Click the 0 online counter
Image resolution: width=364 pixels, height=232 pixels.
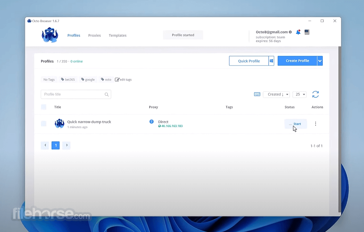[x=76, y=61]
